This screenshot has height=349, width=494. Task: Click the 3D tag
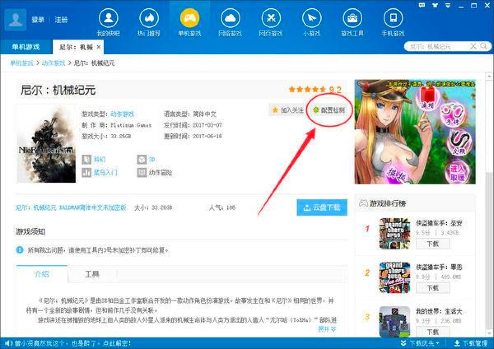pyautogui.click(x=147, y=159)
